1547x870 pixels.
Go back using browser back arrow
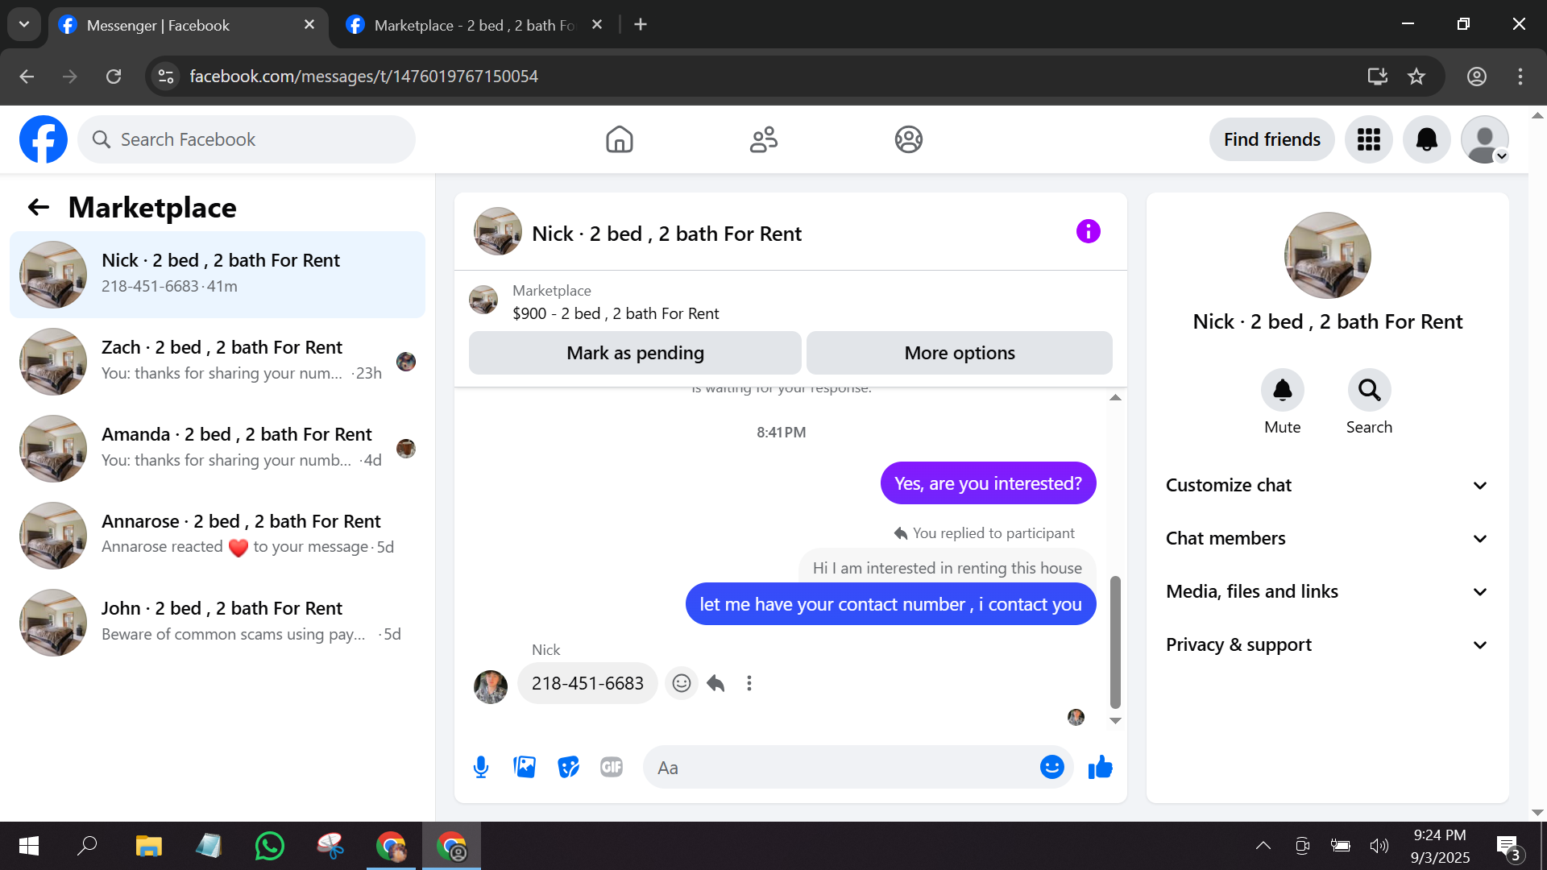click(27, 77)
